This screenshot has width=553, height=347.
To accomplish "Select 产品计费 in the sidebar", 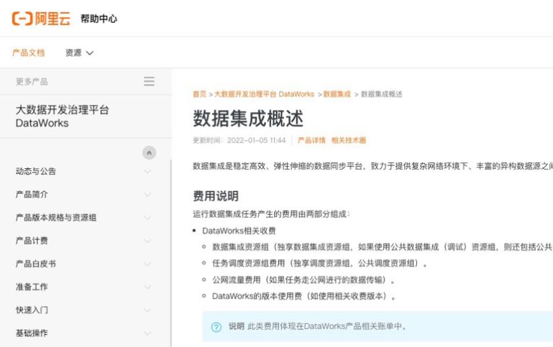I will (x=32, y=241).
